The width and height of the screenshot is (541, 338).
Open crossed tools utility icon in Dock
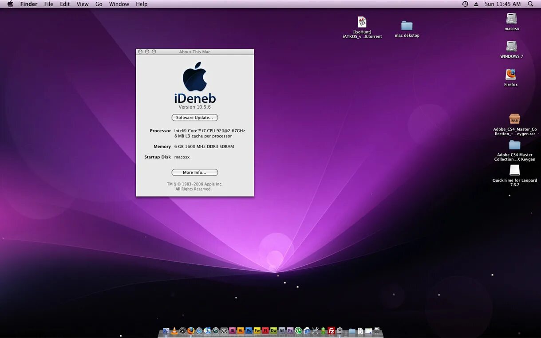tap(315, 331)
